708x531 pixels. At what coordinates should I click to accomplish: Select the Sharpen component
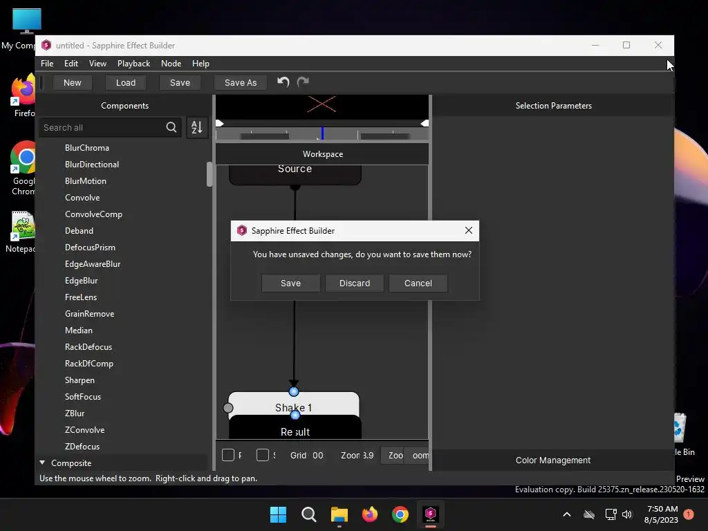80,380
